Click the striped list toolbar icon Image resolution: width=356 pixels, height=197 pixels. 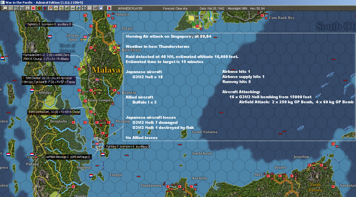(x=95, y=8)
